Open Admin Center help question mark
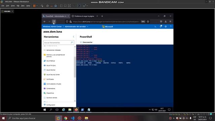The image size is (215, 121). [171, 27]
